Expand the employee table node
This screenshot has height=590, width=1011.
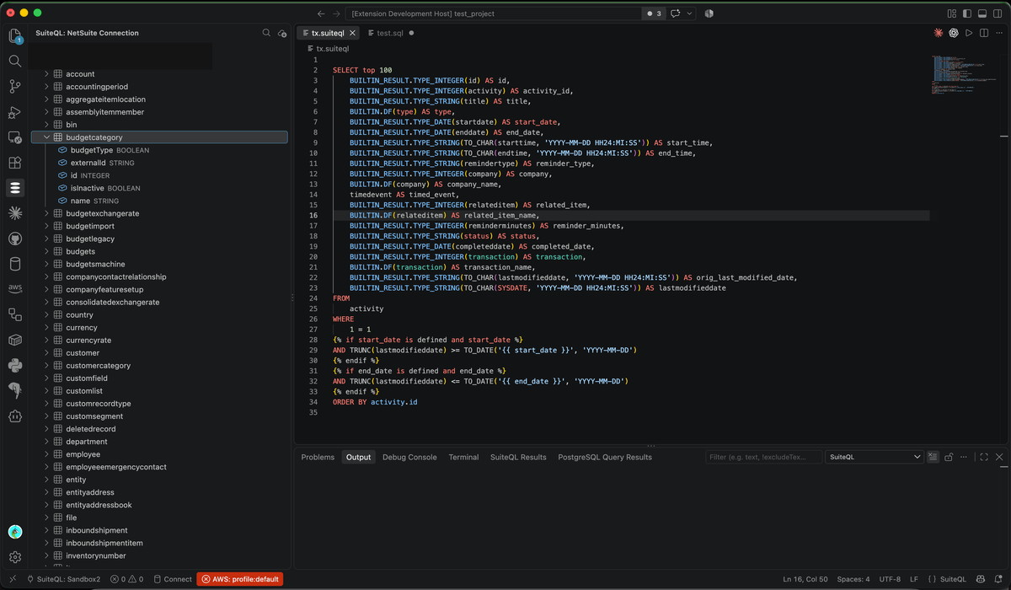point(47,454)
